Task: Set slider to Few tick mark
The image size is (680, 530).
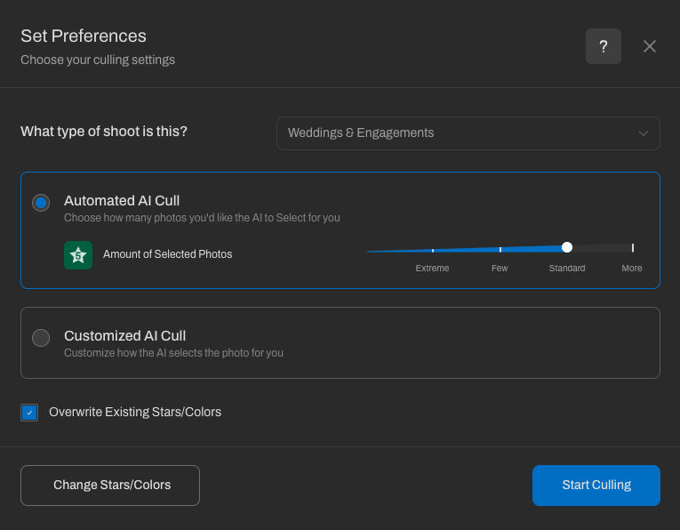Action: coord(500,249)
